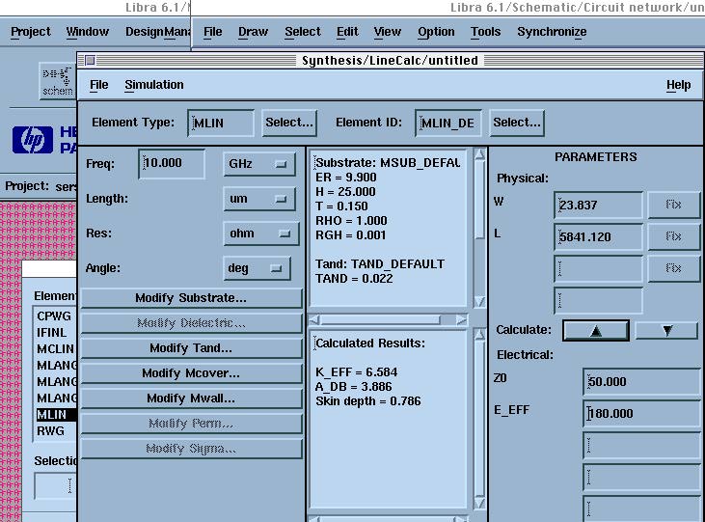Click the empty field below E_EFF
The height and width of the screenshot is (522, 705).
(x=642, y=446)
